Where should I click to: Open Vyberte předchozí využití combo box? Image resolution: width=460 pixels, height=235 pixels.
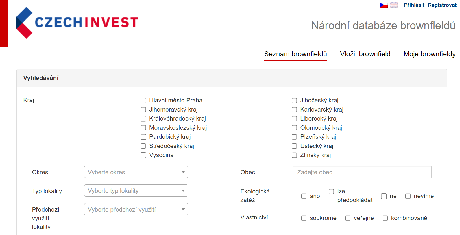tap(136, 210)
